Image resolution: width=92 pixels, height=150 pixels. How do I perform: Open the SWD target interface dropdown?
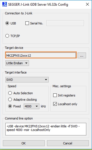[x=27, y=80]
